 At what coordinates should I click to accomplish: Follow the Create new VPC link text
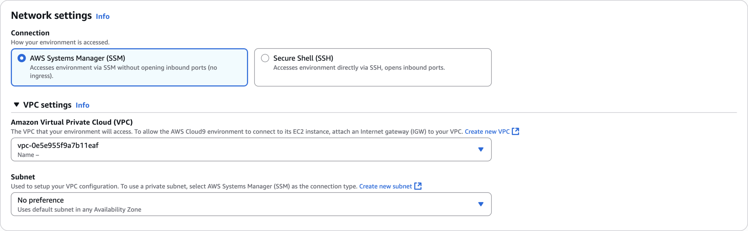[487, 132]
